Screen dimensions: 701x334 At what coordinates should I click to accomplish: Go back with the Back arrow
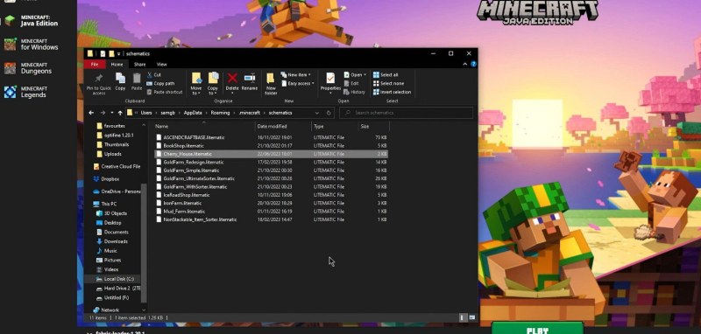click(x=91, y=113)
